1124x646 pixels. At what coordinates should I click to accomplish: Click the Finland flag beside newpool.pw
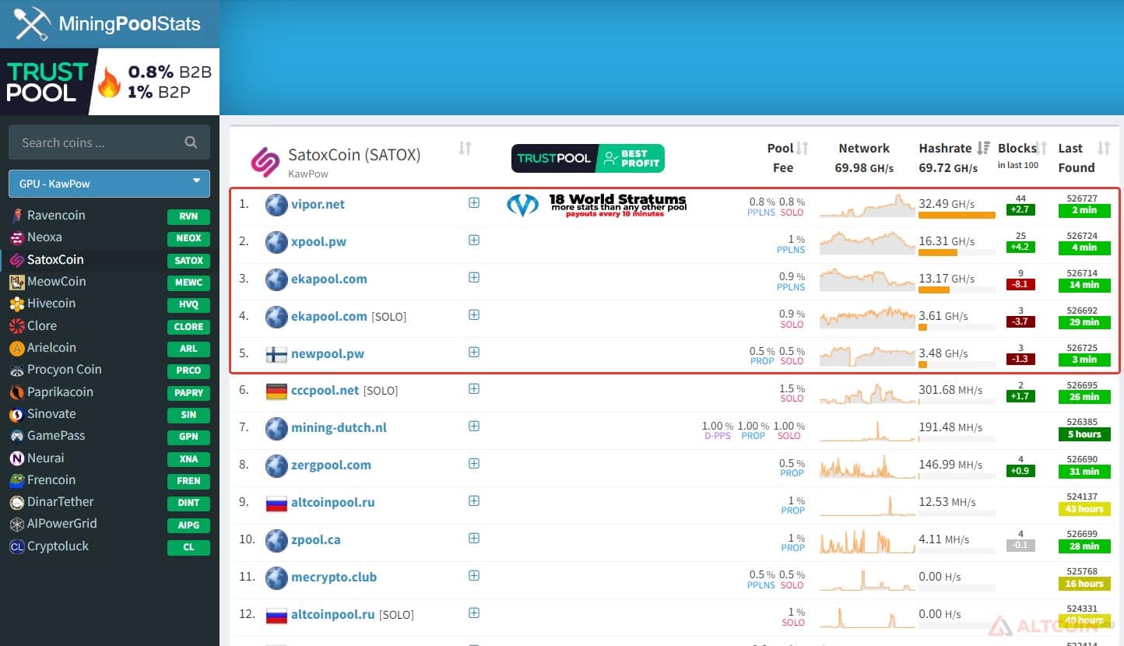click(276, 354)
